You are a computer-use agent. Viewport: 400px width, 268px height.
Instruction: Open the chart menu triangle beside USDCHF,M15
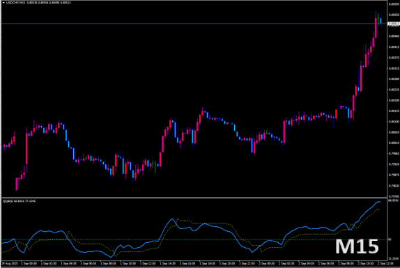point(3,3)
